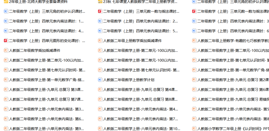Click PPT icon of 九单元 总复习 第6课
This screenshot has width=269, height=131.
(194, 89)
